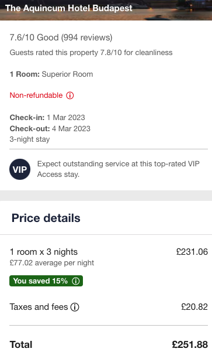
Task: Click the 3-night stay label
Action: [30, 139]
